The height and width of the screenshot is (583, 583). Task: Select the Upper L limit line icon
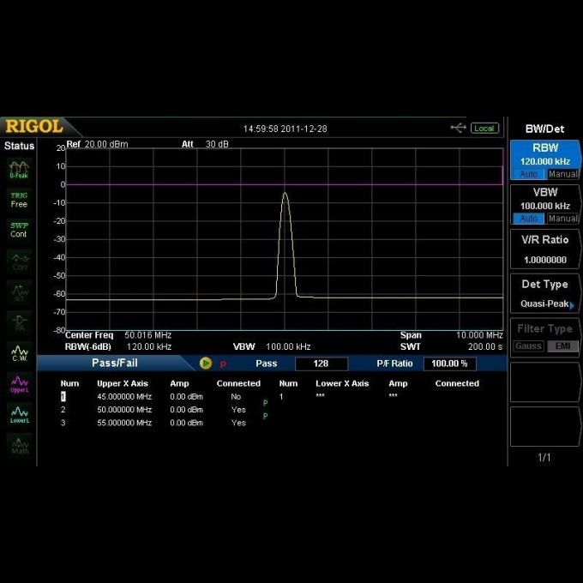(19, 383)
